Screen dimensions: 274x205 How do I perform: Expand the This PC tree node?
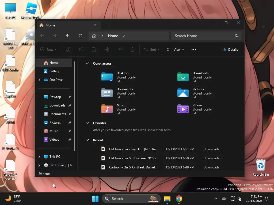coord(39,157)
